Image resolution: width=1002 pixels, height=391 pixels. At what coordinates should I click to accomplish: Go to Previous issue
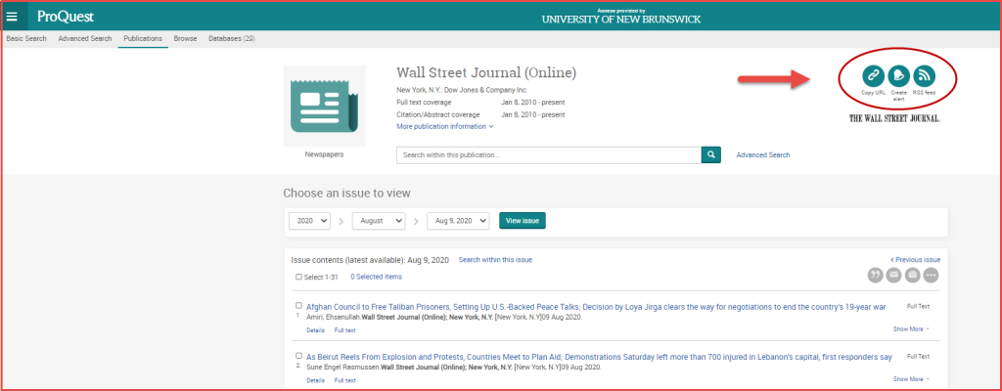pyautogui.click(x=915, y=260)
